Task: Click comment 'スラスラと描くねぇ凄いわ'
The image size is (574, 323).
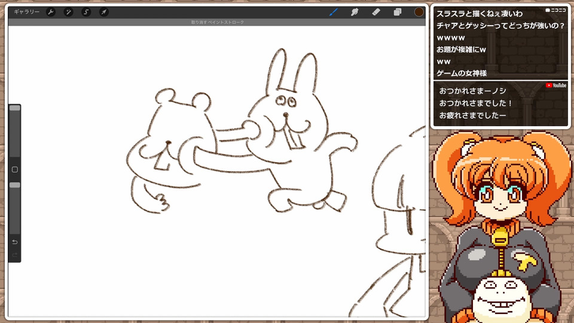Action: (480, 14)
